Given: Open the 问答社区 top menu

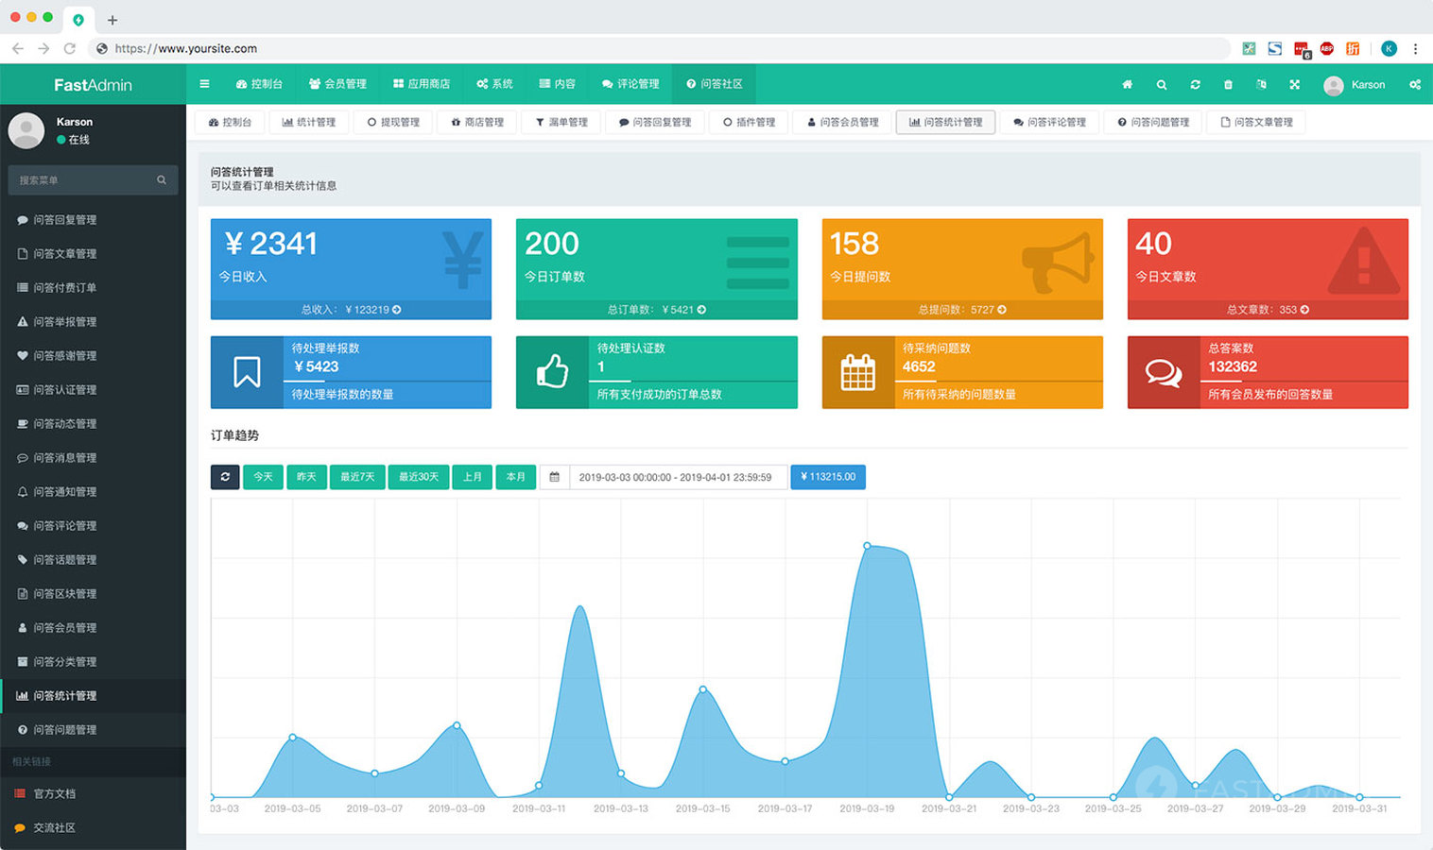Looking at the screenshot, I should [x=715, y=84].
